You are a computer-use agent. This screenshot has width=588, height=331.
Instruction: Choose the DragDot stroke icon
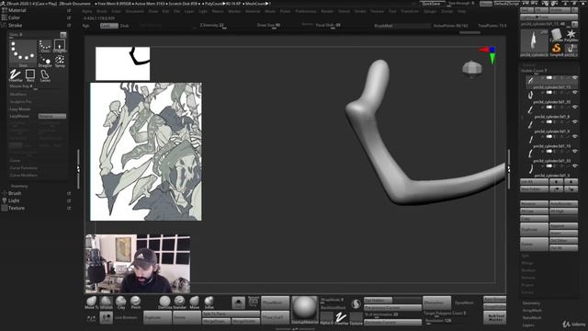point(45,62)
